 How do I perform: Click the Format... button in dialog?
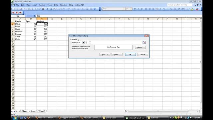[140, 47]
